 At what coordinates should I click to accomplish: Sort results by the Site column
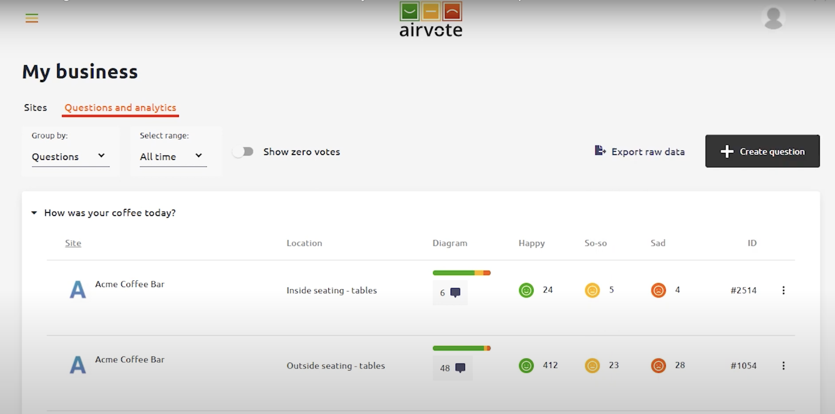pos(73,243)
